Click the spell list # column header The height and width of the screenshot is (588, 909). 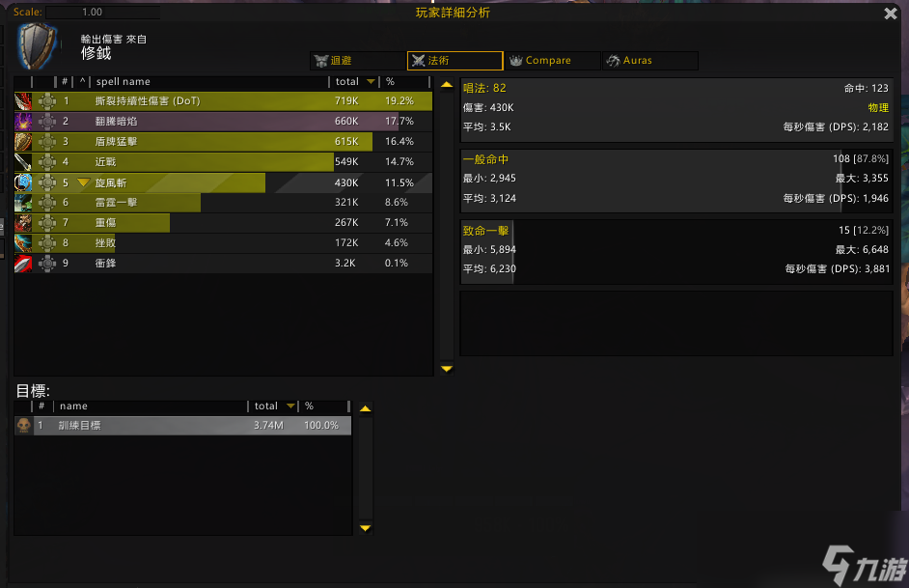coord(65,82)
